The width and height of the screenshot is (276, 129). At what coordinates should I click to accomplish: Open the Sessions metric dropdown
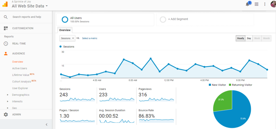(67, 38)
